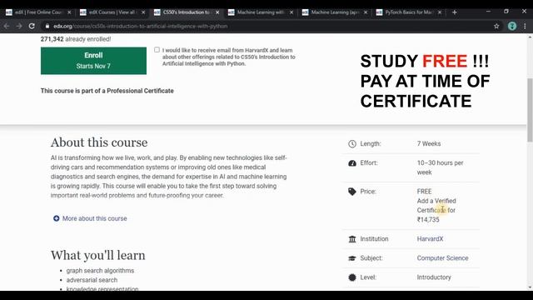Click the browser back arrow
The width and height of the screenshot is (533, 300).
(x=7, y=26)
